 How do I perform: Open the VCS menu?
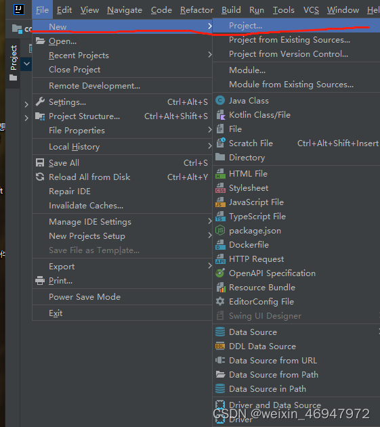pyautogui.click(x=311, y=10)
